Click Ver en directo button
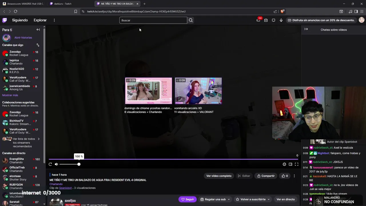This screenshot has height=206, width=366. 285,199
